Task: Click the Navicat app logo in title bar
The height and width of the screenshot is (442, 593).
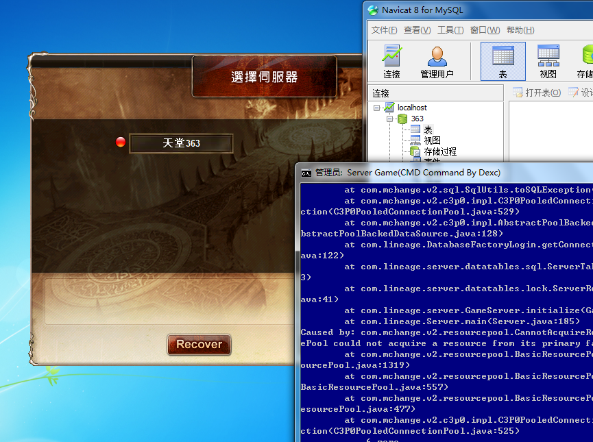Action: [x=373, y=10]
